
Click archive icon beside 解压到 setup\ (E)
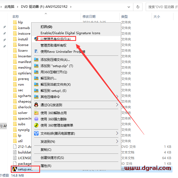(x=36, y=90)
